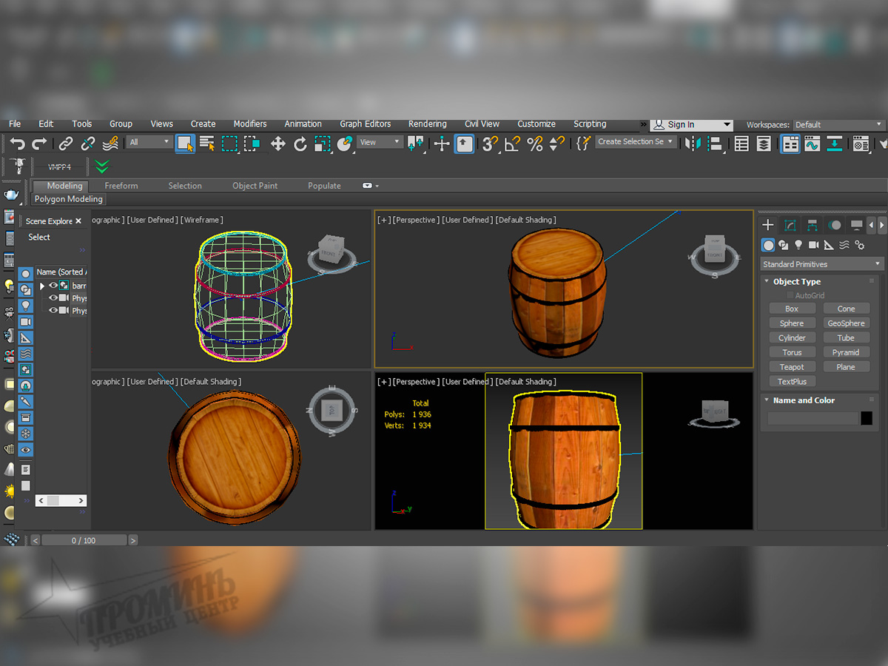Enable the AutoGrid checkbox
The image size is (888, 666).
click(790, 295)
